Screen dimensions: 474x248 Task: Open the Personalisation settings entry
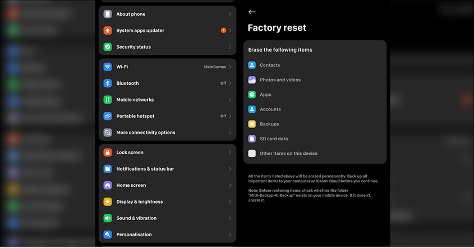[168, 235]
